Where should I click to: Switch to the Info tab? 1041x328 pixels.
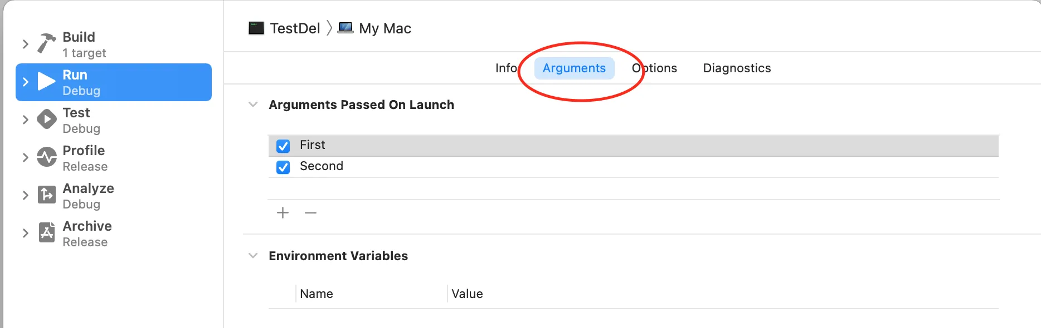coord(505,68)
